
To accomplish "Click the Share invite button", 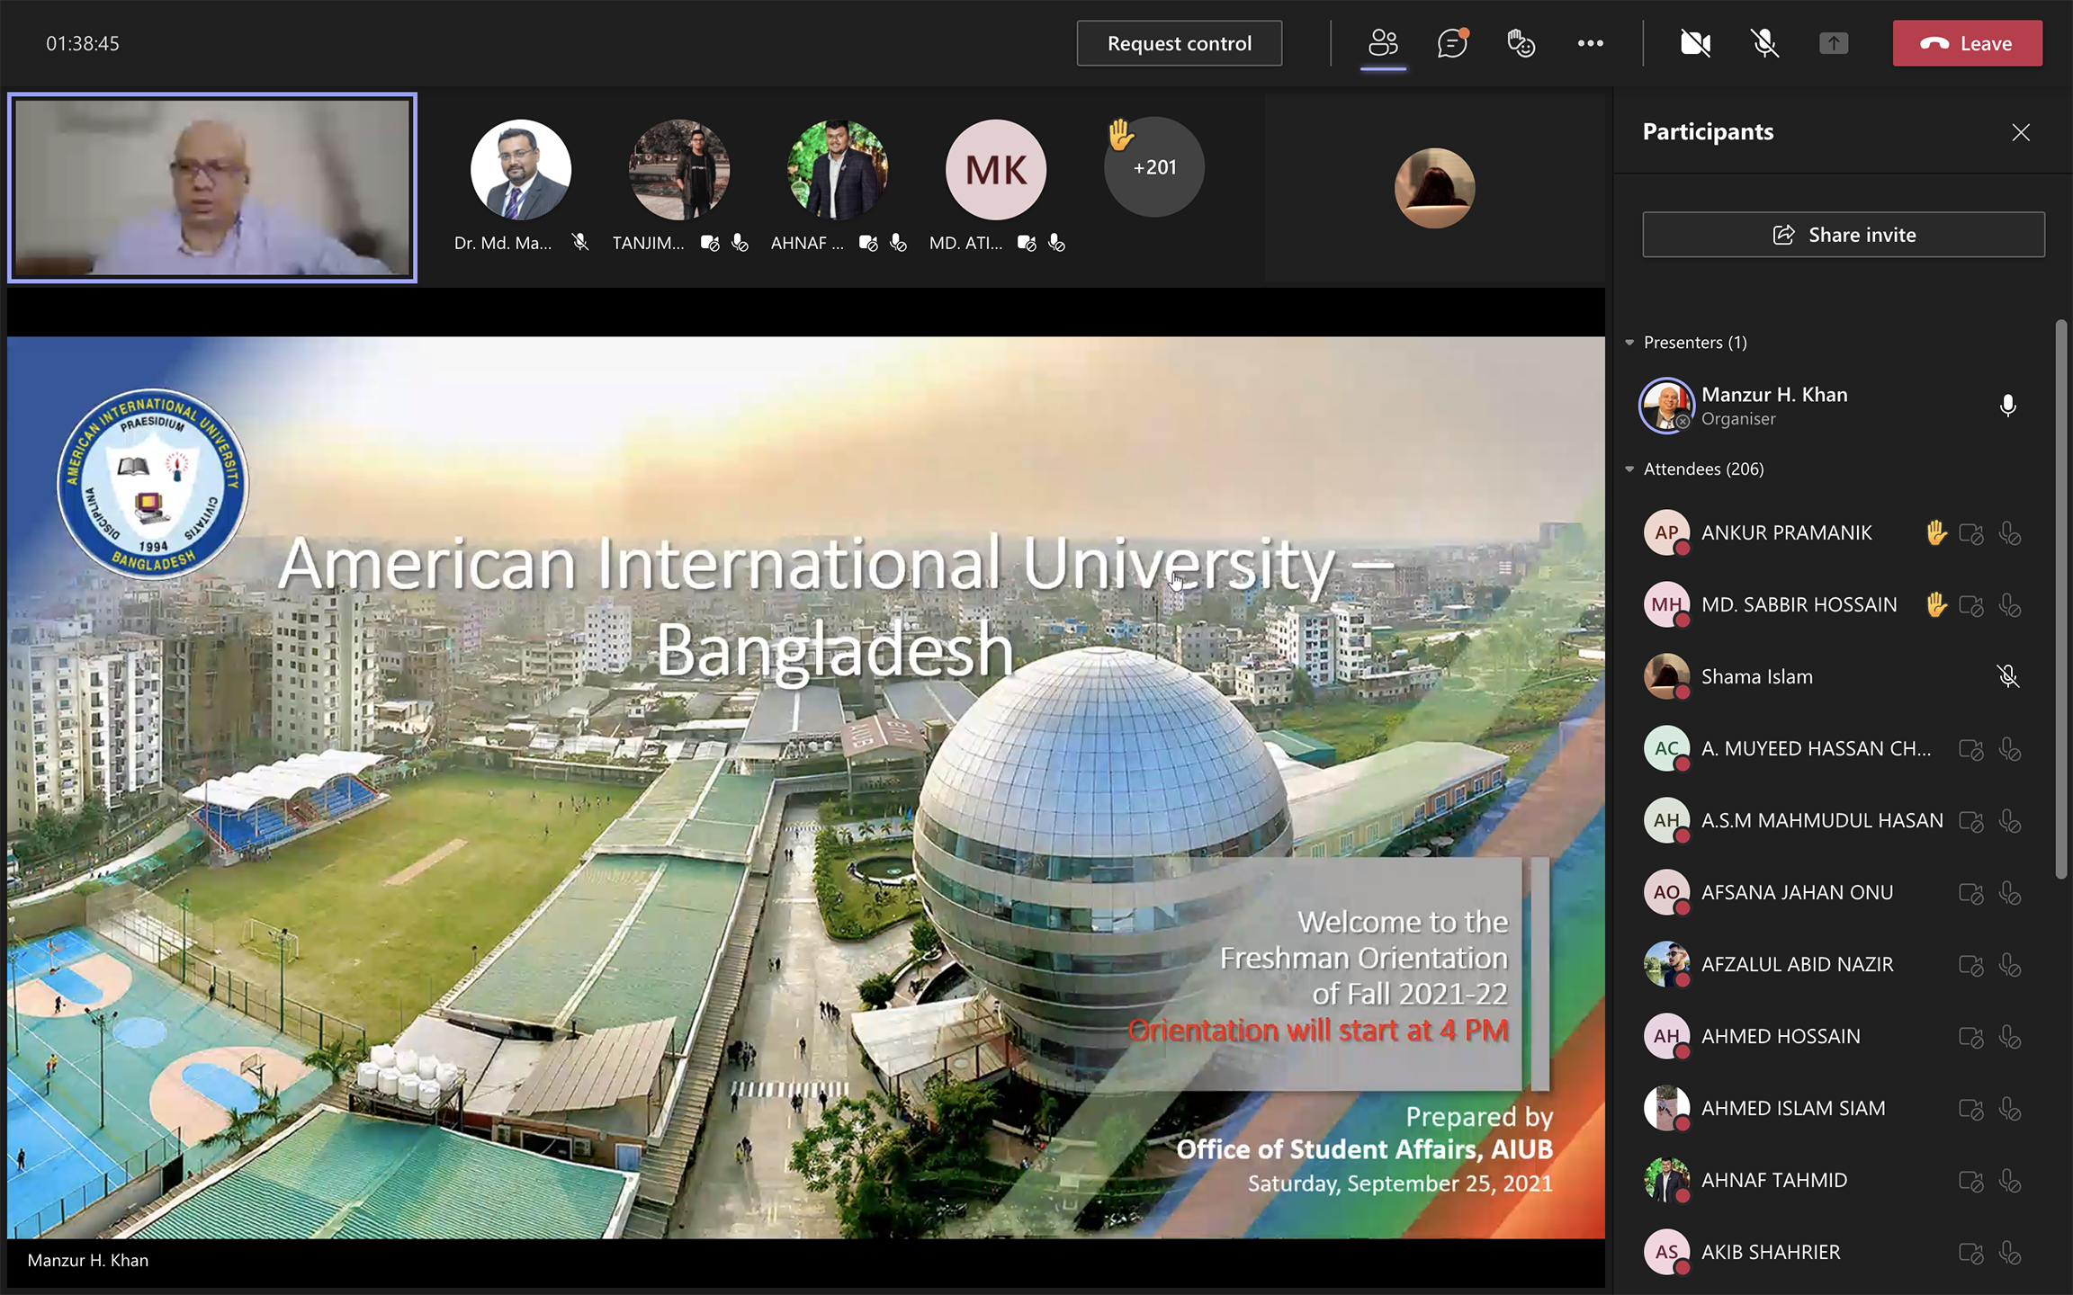I will tap(1843, 235).
